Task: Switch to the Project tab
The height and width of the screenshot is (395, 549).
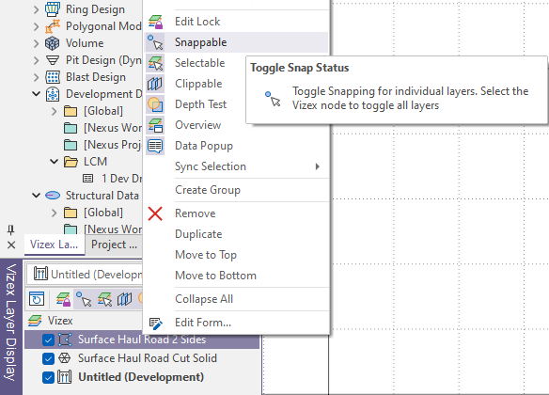Action: tap(114, 245)
